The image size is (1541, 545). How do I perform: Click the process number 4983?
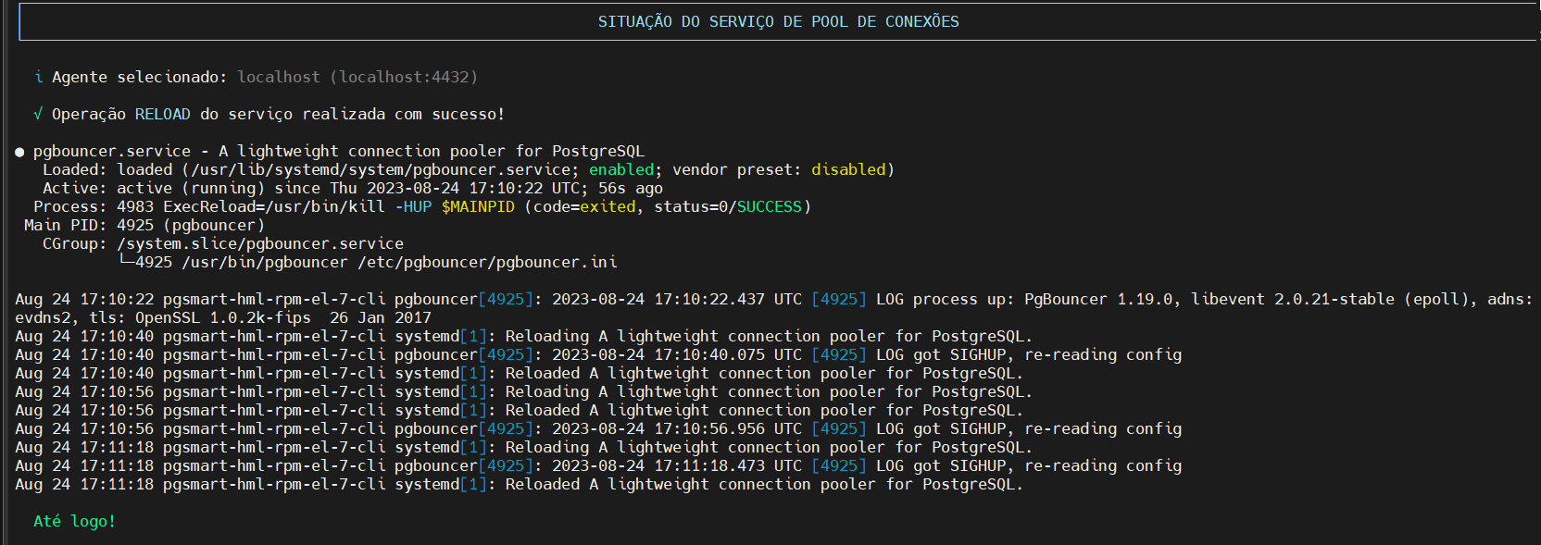(x=135, y=206)
